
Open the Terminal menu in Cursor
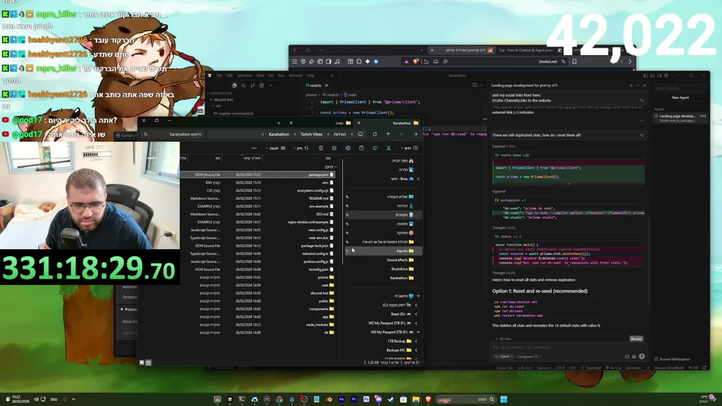(x=295, y=75)
